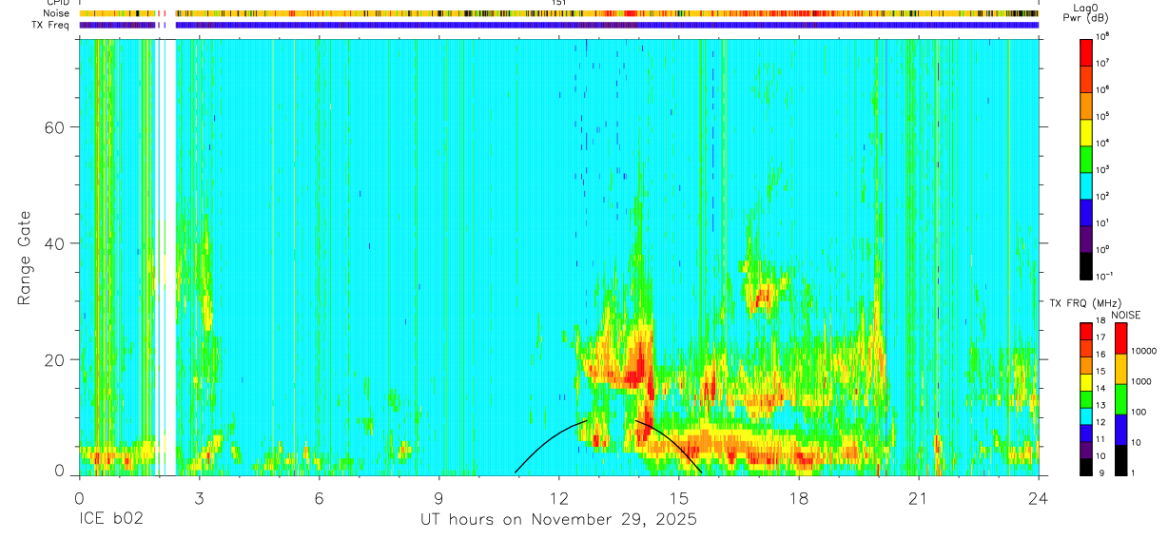This screenshot has width=1168, height=539.
Task: Click the '12' tick on the UT hours axis
Action: [x=558, y=496]
